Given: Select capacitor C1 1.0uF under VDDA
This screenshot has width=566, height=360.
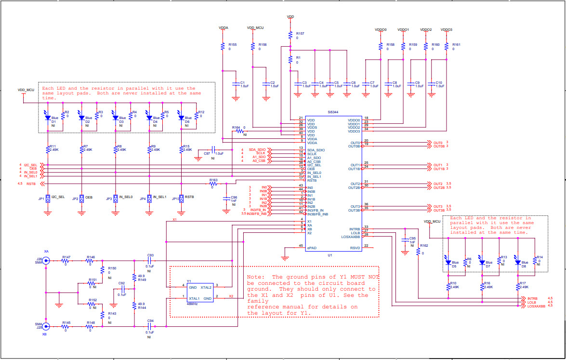Looking at the screenshot, I should tap(235, 84).
